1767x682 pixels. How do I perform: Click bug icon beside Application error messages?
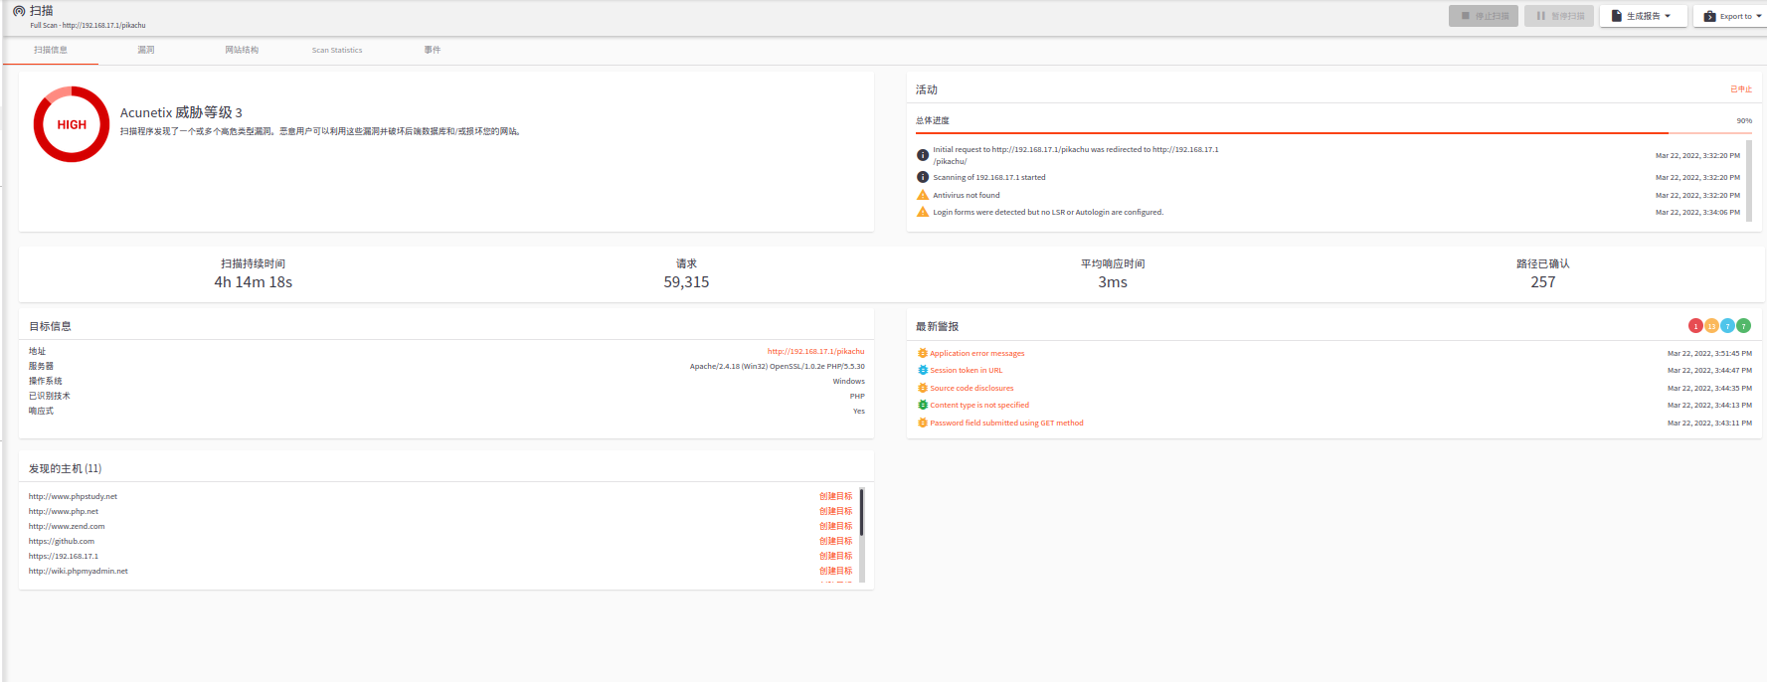[923, 353]
